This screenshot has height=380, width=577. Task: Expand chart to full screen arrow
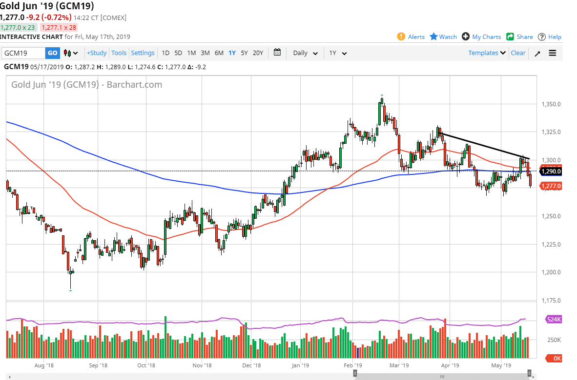pos(537,53)
